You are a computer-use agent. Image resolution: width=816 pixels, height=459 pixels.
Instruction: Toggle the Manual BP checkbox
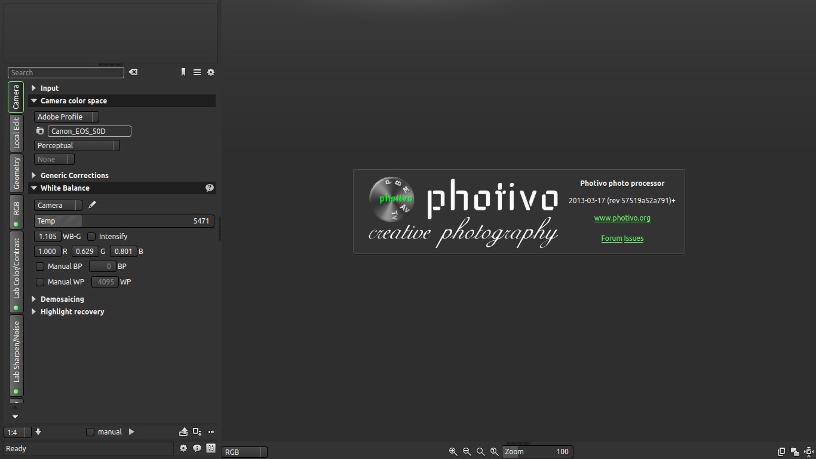pos(40,267)
